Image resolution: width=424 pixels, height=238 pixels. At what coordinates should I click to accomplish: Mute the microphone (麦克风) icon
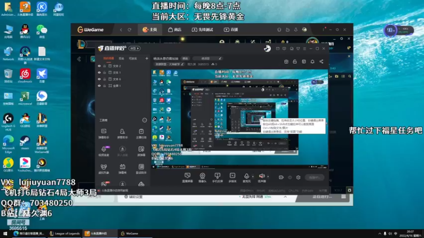tap(246, 176)
